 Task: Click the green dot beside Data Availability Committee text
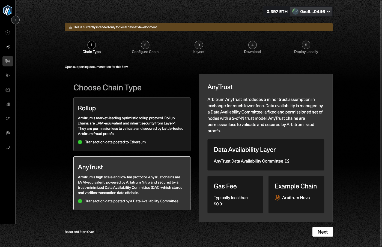tap(80, 201)
